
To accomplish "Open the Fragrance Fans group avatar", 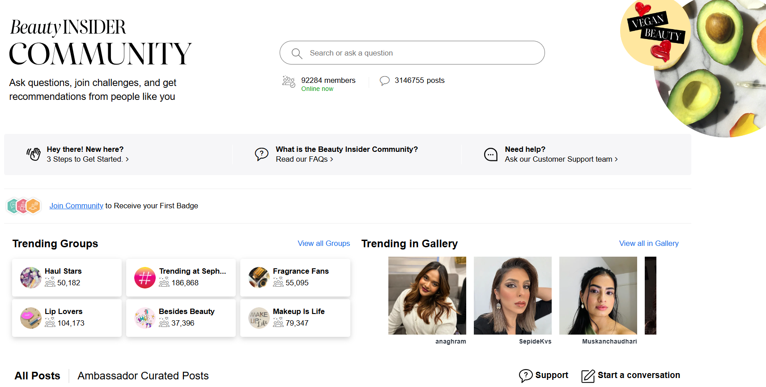I will (259, 278).
